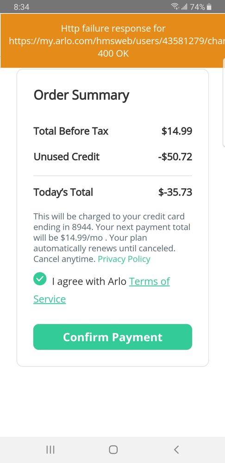Image resolution: width=225 pixels, height=463 pixels.
Task: Tap the partially visible panel at right edge
Action: [x=224, y=102]
